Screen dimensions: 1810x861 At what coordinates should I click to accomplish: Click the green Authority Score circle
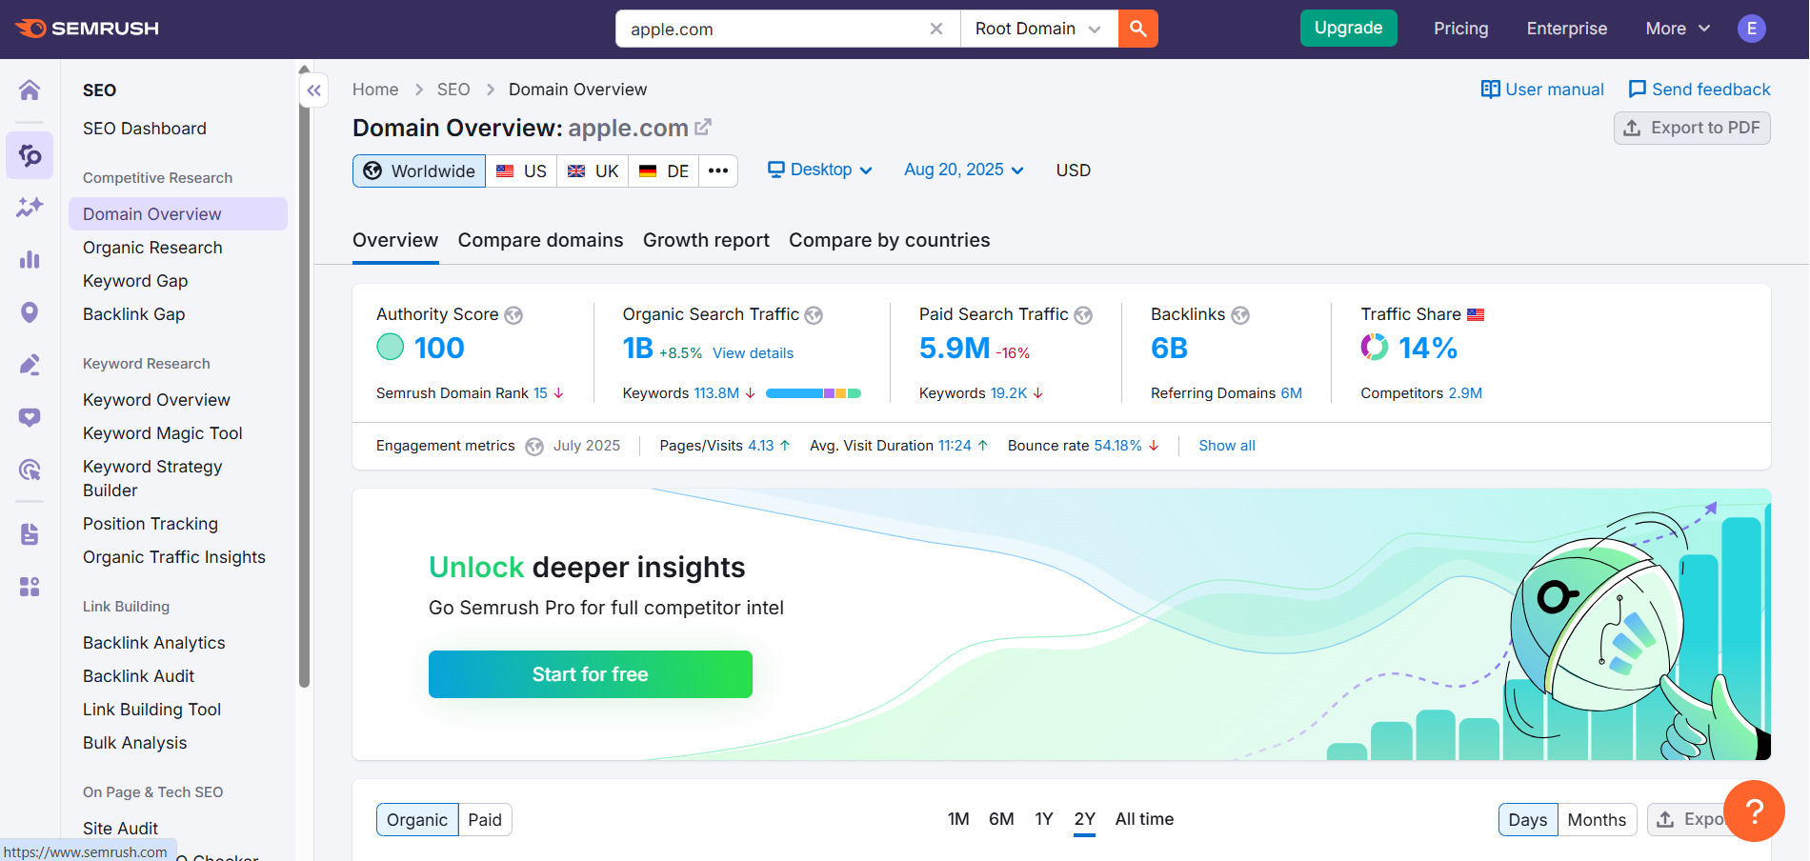(391, 347)
